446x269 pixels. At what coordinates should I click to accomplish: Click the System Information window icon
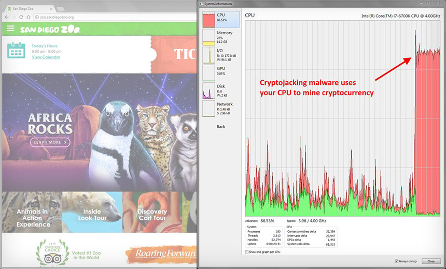(x=201, y=4)
